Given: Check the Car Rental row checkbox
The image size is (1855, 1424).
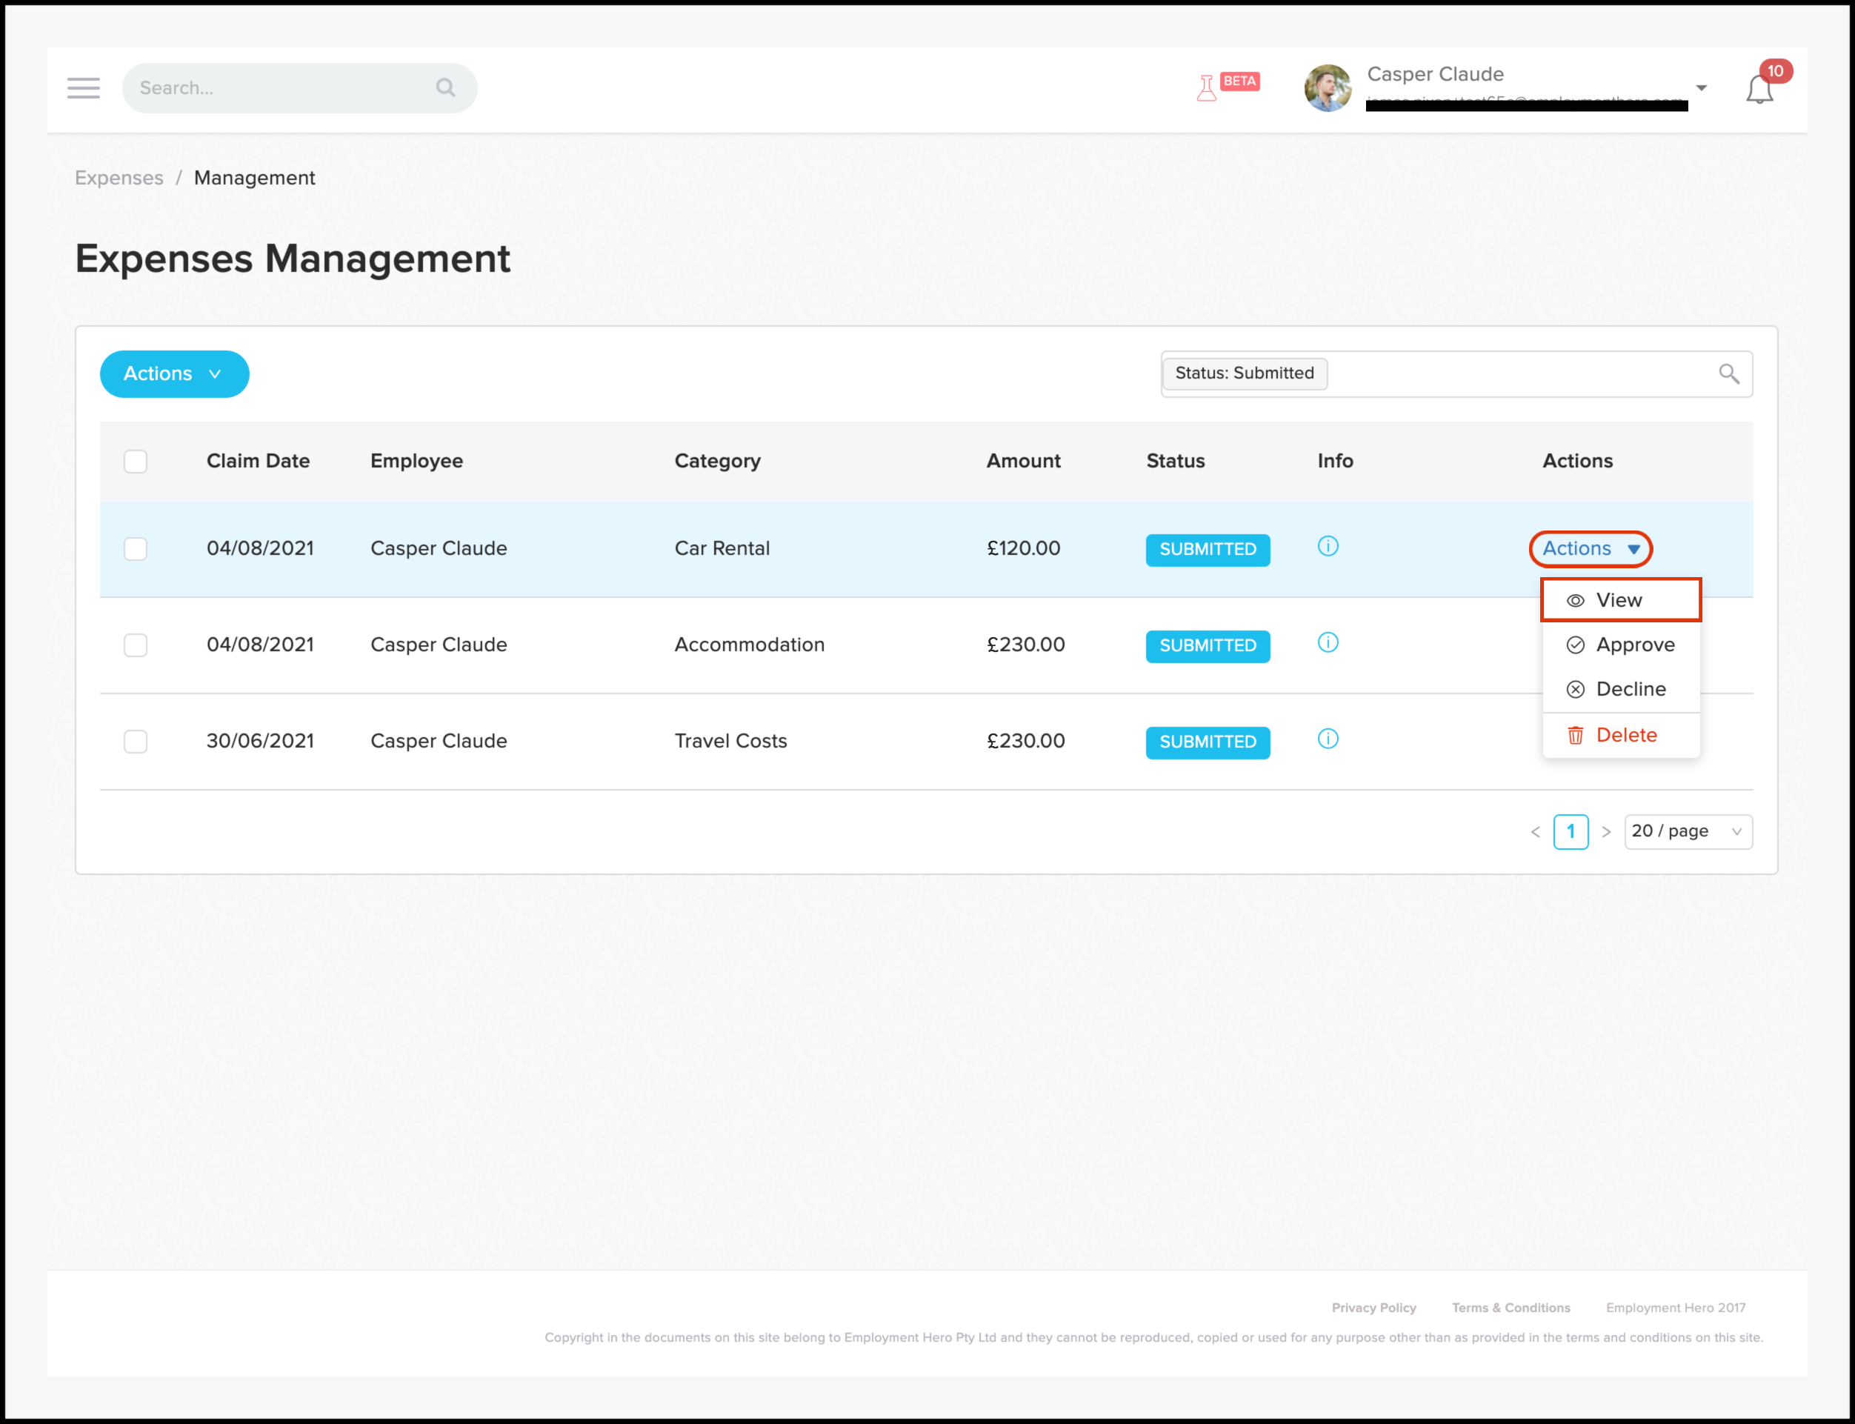Looking at the screenshot, I should pyautogui.click(x=136, y=548).
